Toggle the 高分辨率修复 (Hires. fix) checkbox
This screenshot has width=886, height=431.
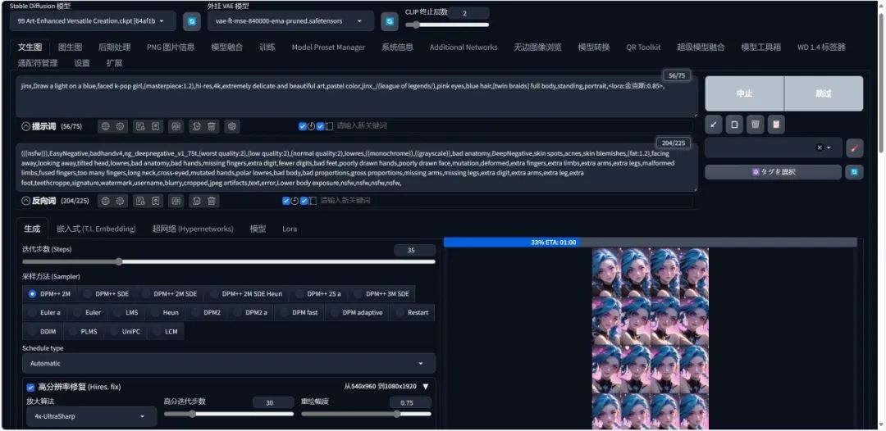click(30, 388)
